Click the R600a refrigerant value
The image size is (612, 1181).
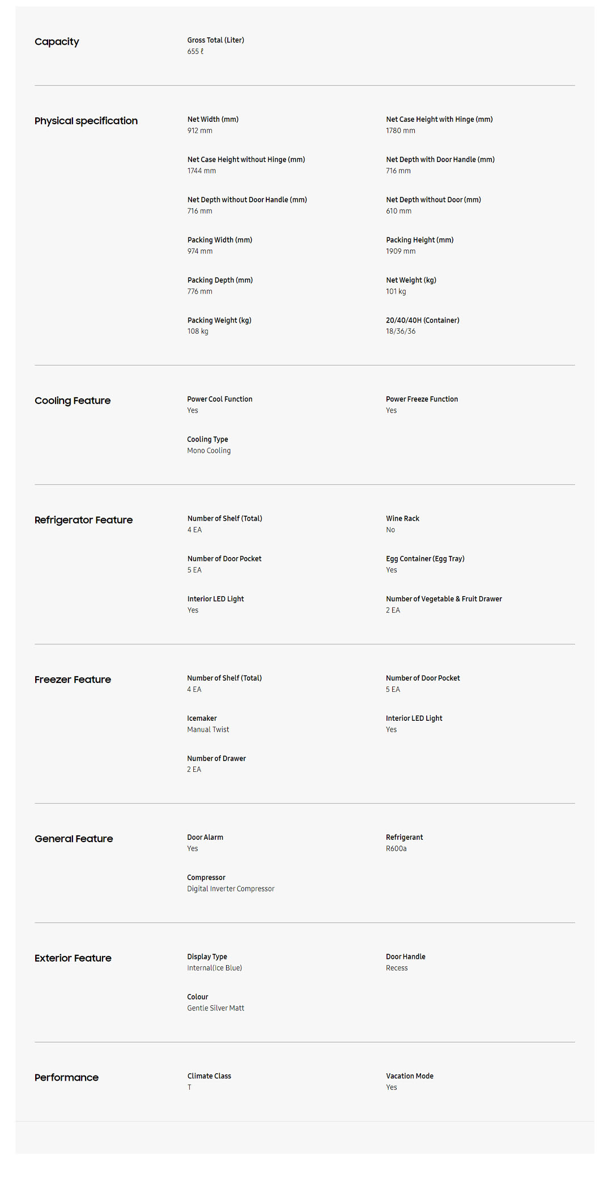click(396, 849)
